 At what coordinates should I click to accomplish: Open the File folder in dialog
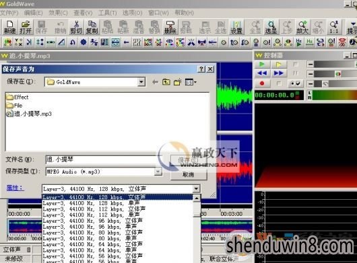pos(14,106)
